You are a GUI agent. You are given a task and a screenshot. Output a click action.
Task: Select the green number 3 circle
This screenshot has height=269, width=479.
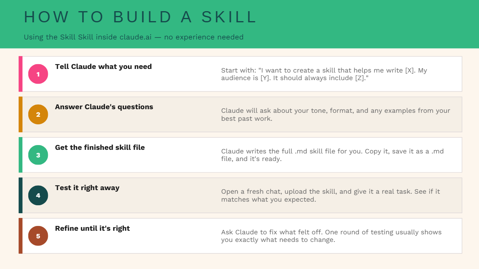click(38, 155)
